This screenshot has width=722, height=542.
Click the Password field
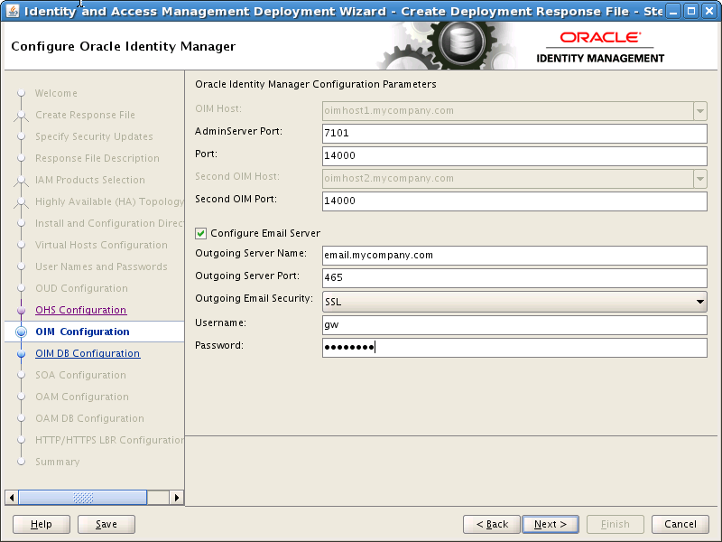[514, 348]
